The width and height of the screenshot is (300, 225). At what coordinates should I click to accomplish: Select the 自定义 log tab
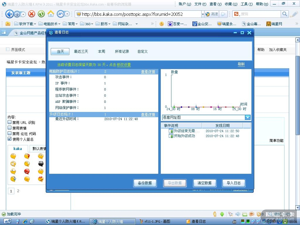[143, 52]
